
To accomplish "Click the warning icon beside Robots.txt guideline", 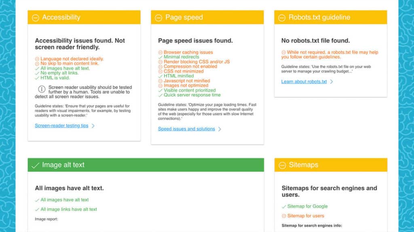I will (x=282, y=18).
